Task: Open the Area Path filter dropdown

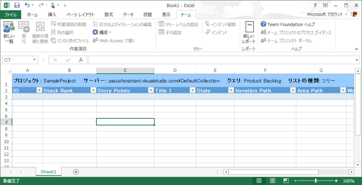Action: [343, 90]
